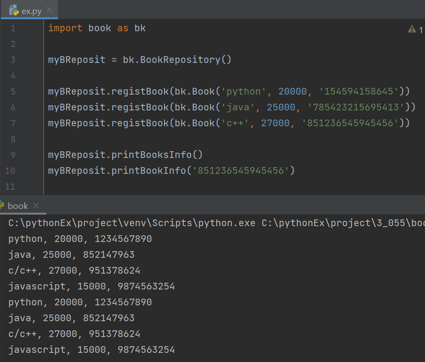Click the warning triangle inspection icon

(412, 29)
